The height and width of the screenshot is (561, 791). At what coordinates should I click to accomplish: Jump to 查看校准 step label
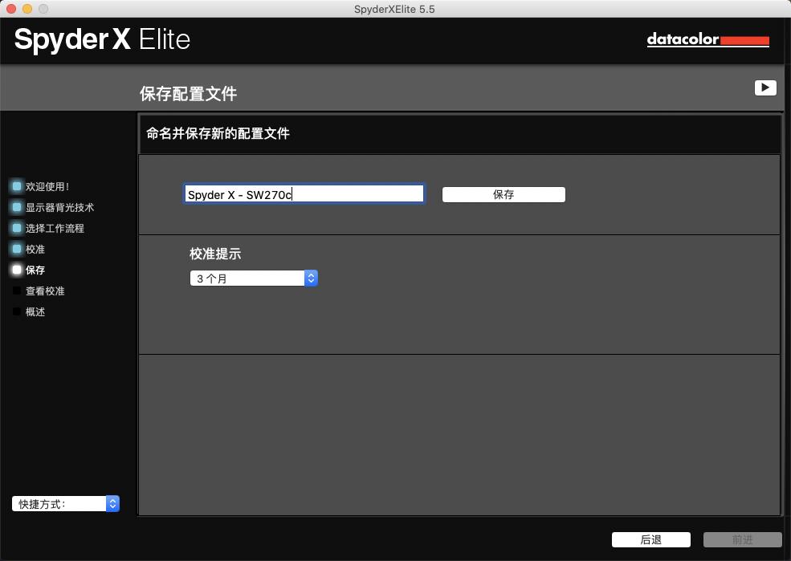click(x=45, y=291)
